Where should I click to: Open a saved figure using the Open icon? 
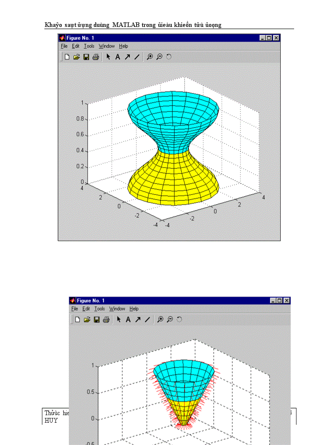tap(76, 57)
